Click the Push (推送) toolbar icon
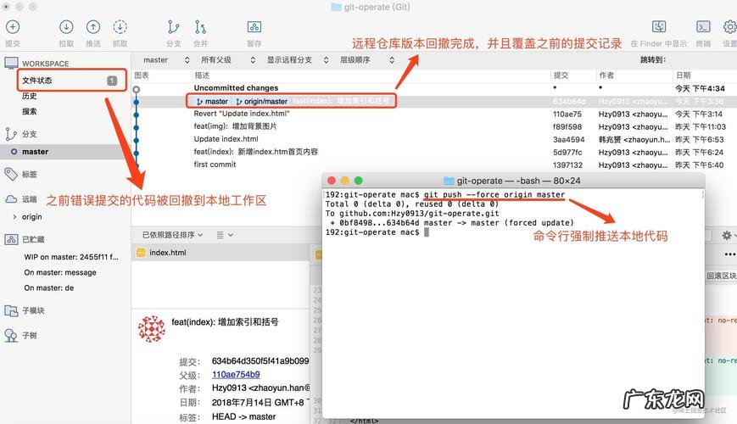 click(93, 27)
